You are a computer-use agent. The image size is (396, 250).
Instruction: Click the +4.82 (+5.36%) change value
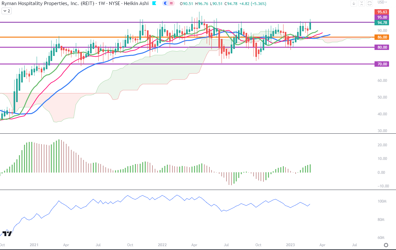point(253,4)
